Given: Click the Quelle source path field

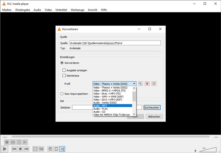Looking at the screenshot, I should [x=115, y=43].
